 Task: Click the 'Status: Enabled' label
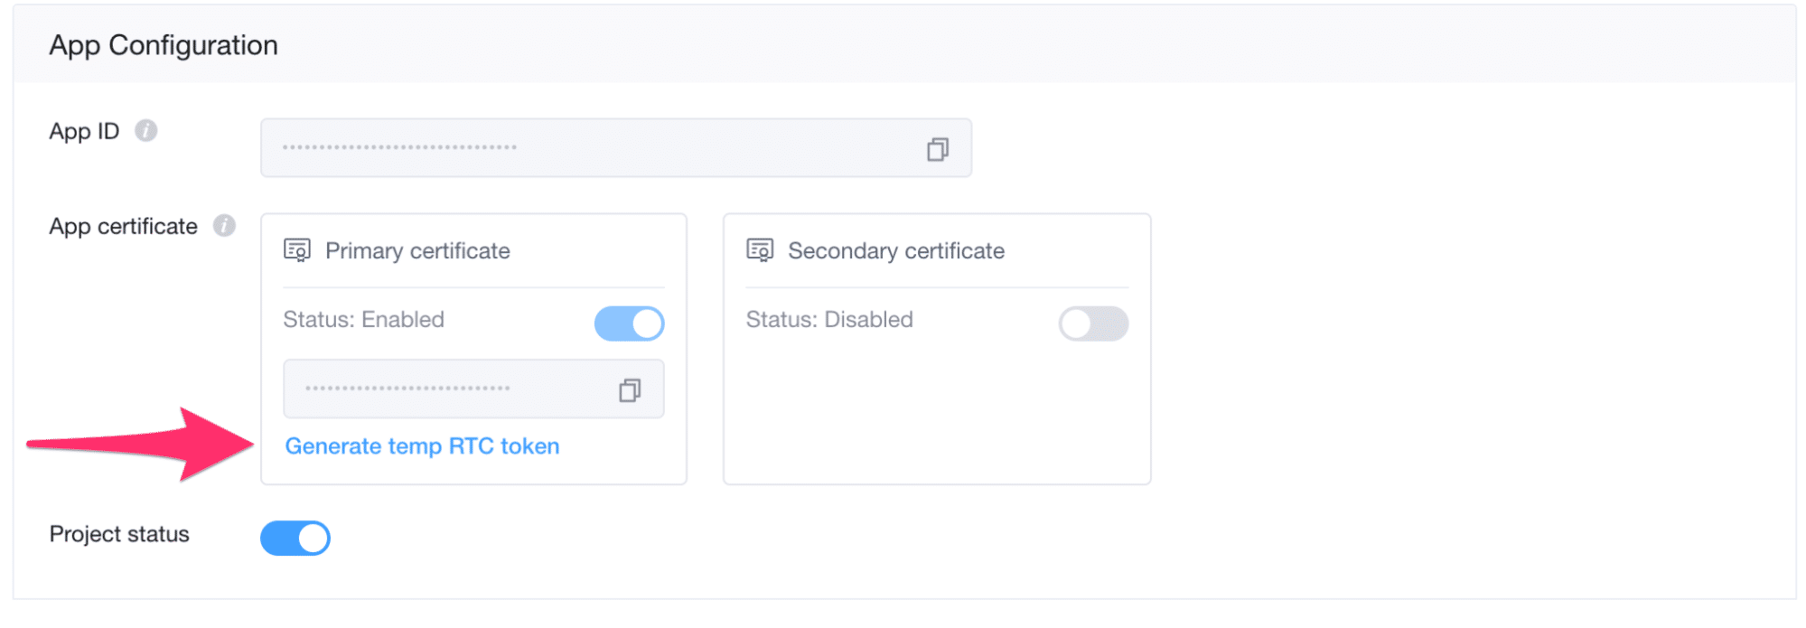tap(363, 320)
